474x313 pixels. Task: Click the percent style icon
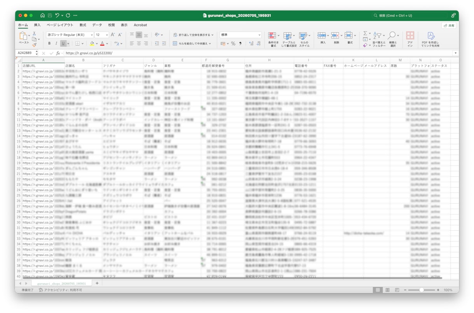coord(233,44)
